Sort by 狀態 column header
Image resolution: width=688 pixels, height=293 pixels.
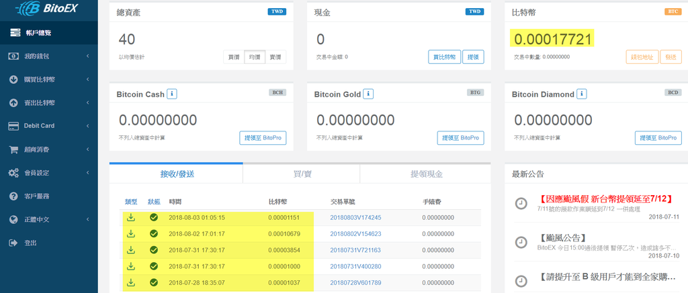[x=154, y=202]
